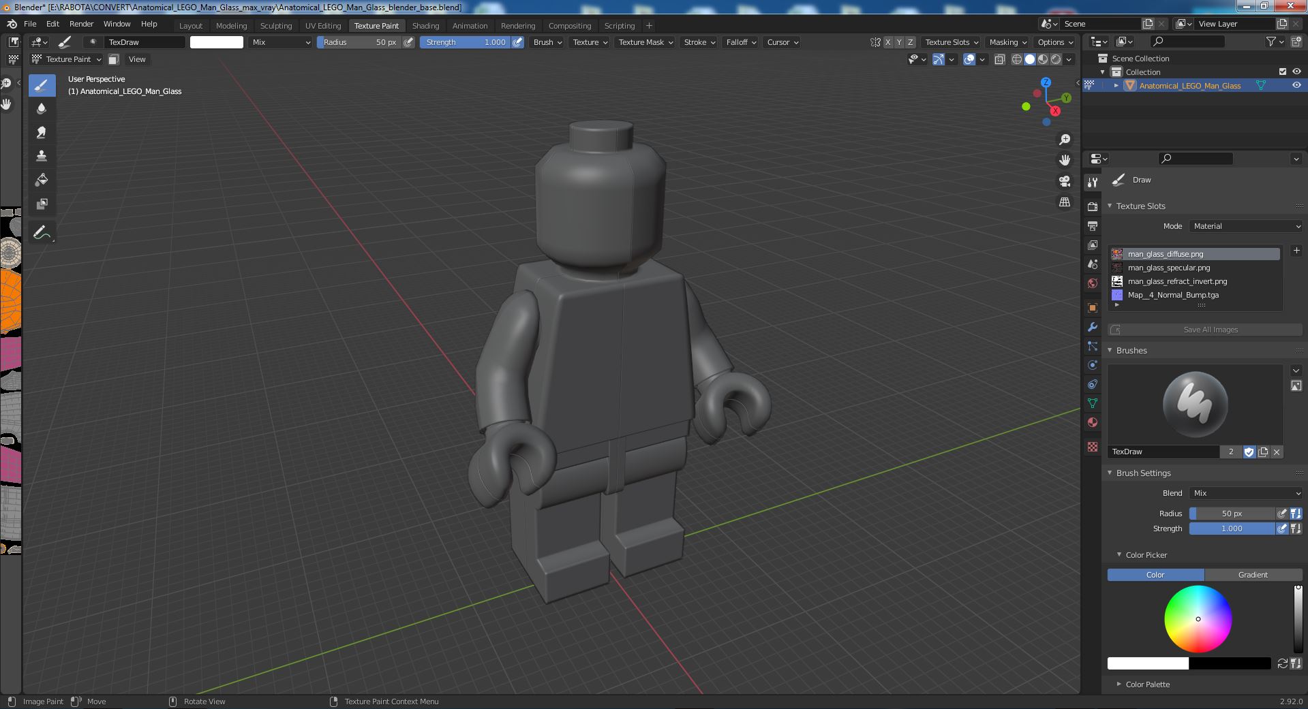Open the File menu
The height and width of the screenshot is (709, 1308).
pos(30,24)
